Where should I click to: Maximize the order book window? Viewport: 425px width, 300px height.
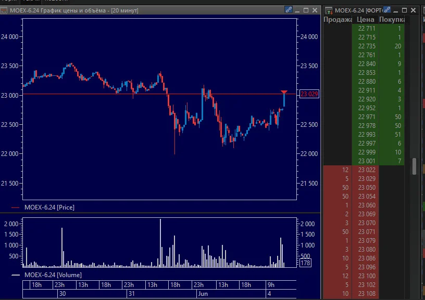pos(404,10)
